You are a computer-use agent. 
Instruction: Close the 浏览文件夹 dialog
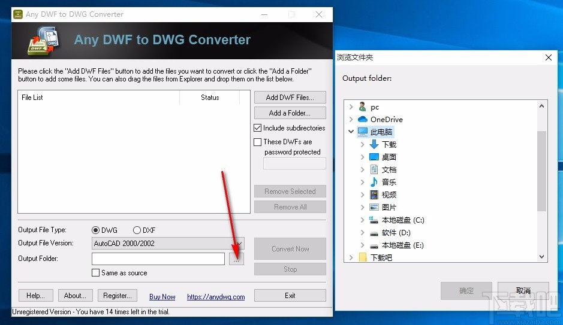point(548,57)
